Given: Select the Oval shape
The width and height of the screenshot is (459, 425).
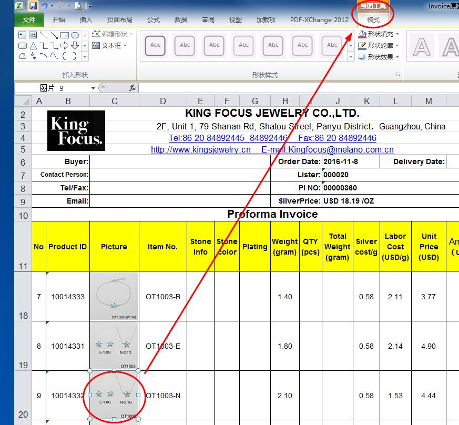Looking at the screenshot, I should (x=75, y=35).
